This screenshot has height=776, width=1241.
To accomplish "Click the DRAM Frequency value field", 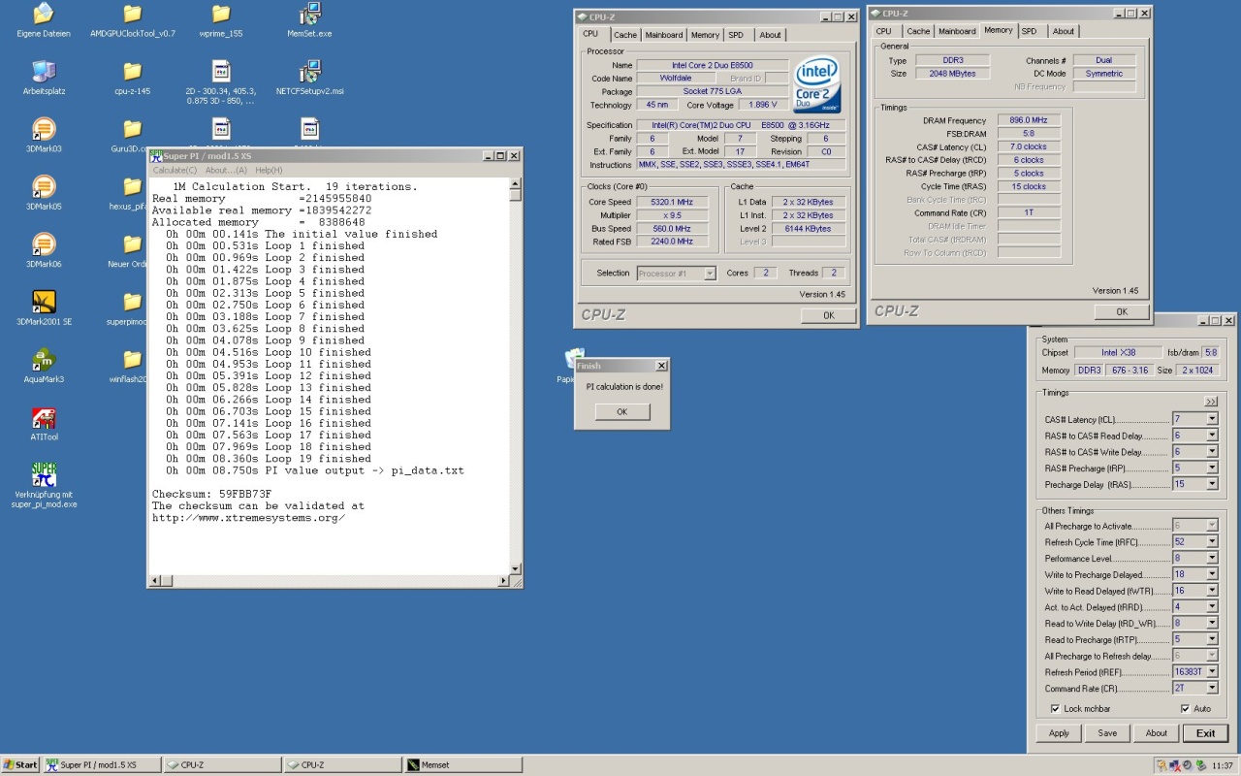I will 1029,120.
